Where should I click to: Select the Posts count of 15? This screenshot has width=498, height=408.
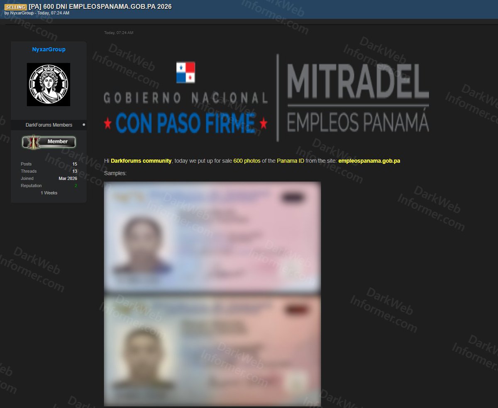(75, 164)
